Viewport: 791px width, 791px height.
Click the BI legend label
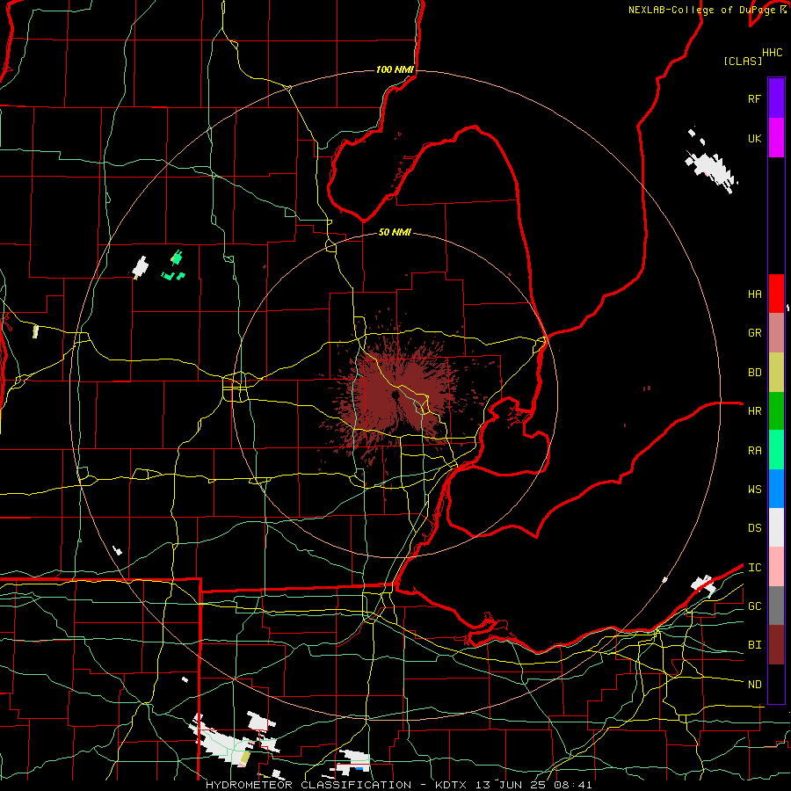(x=755, y=645)
